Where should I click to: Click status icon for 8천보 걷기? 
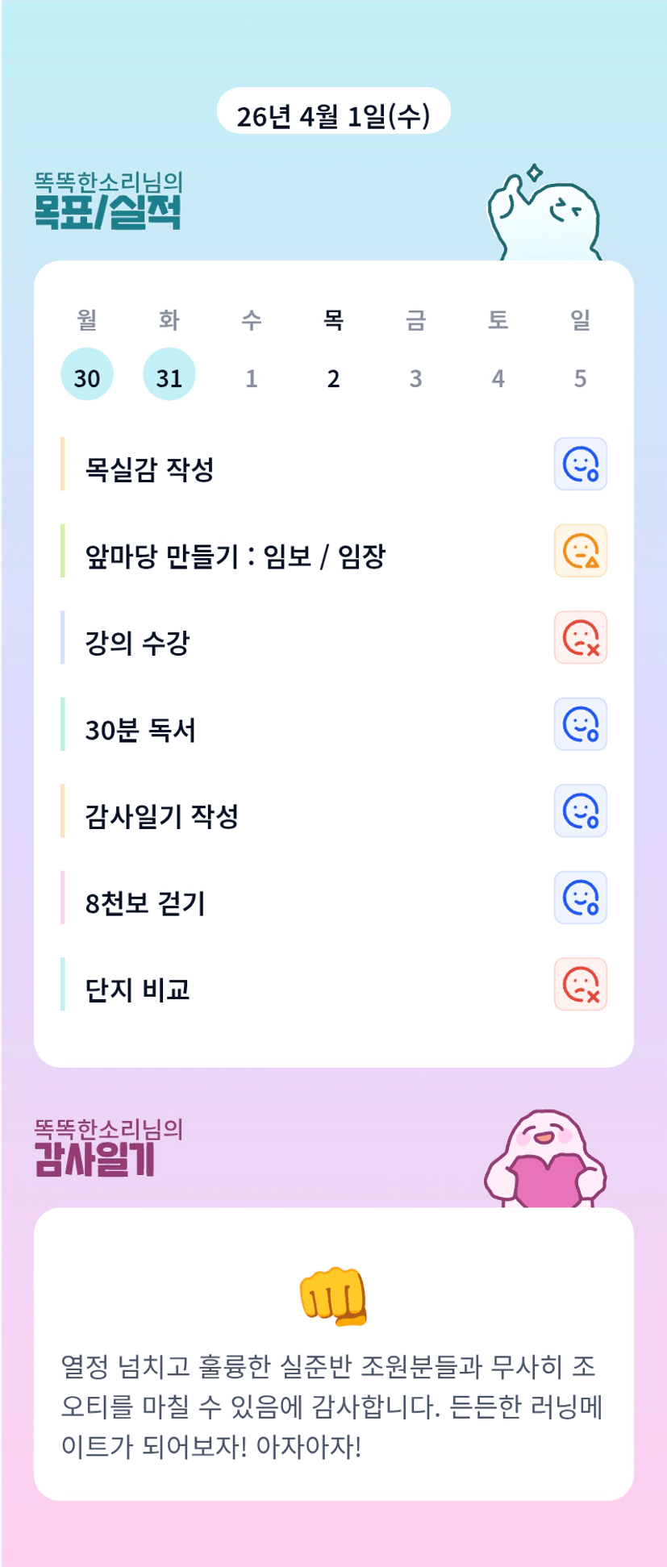coord(580,898)
